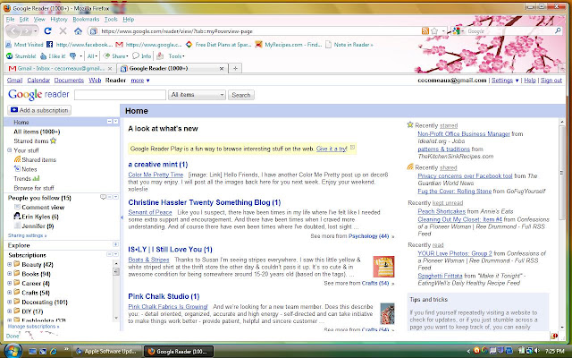Open the more dropdown in Google bar

[140, 81]
